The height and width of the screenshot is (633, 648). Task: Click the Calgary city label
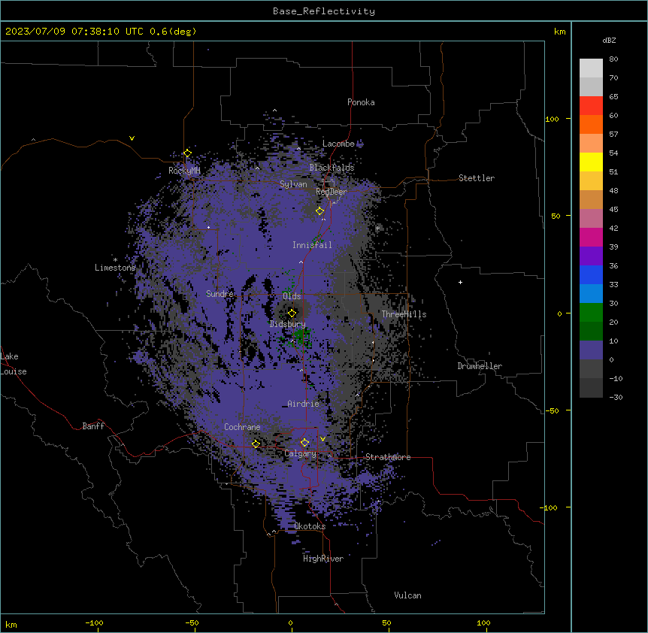(300, 453)
